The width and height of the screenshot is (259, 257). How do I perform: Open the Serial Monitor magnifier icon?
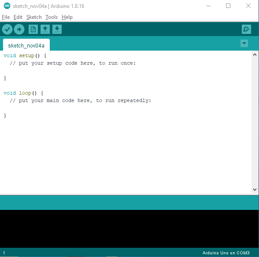pos(246,29)
